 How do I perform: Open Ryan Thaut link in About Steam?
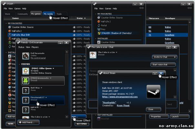[123, 106]
